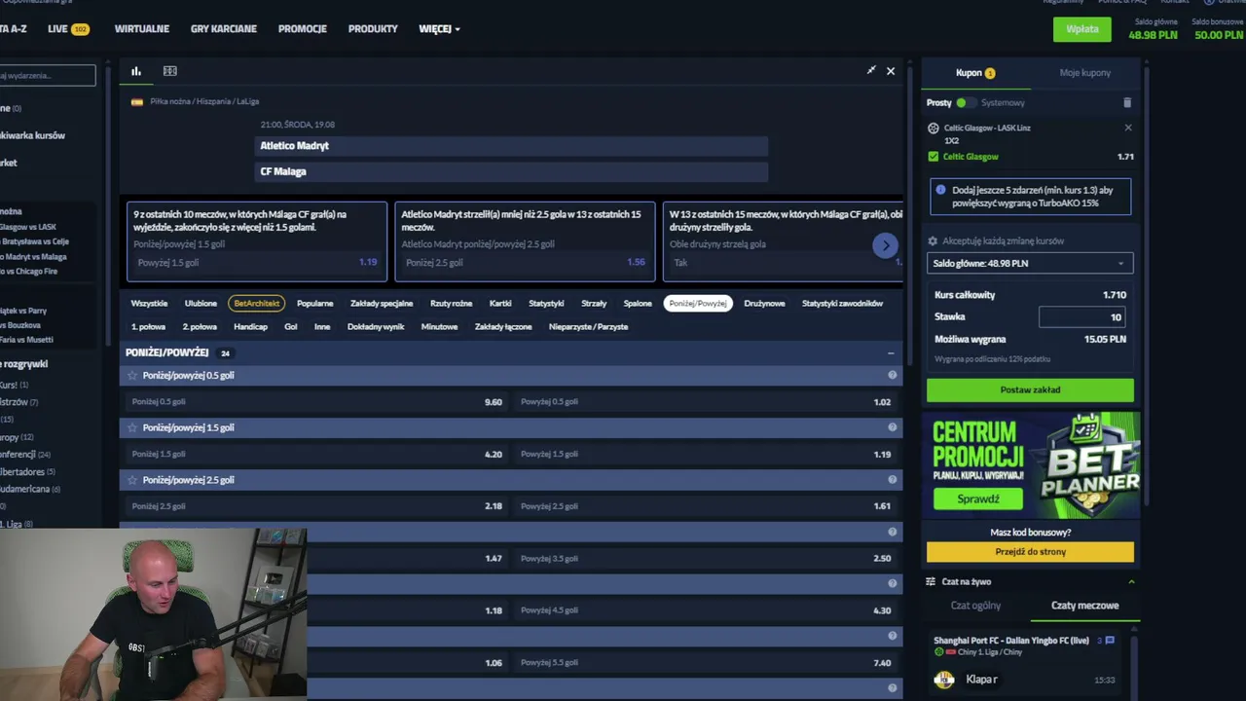Click the Piłka nożna / Hiszpania / LaLiga breadcrumb
The image size is (1246, 701).
(204, 101)
